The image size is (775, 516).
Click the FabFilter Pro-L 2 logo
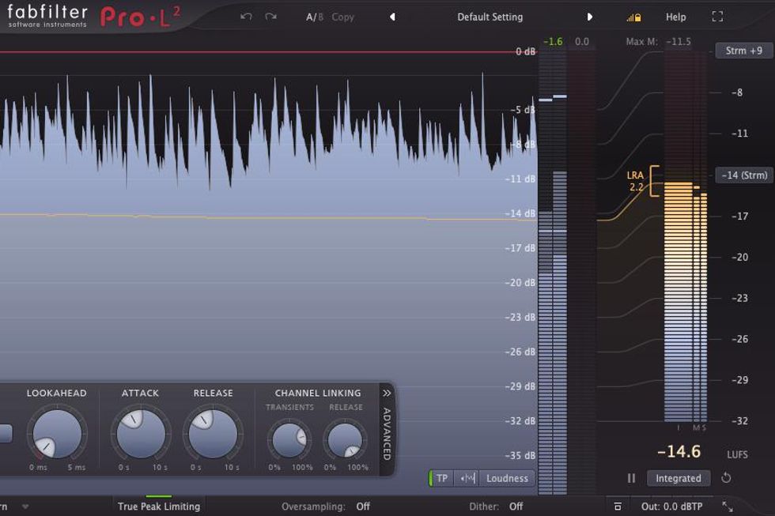click(94, 17)
